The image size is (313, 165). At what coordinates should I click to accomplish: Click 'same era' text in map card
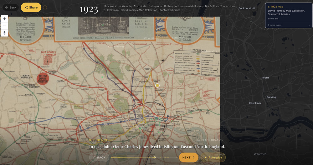273,18
